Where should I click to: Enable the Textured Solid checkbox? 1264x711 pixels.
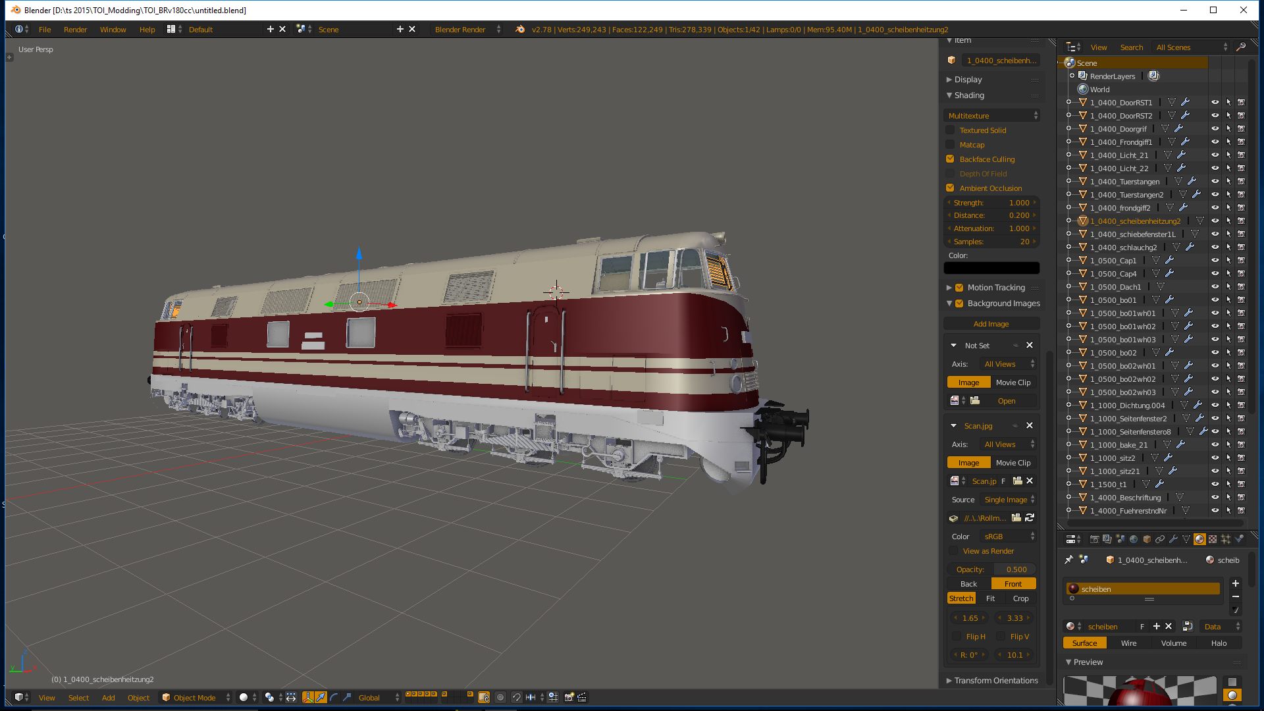(x=950, y=130)
